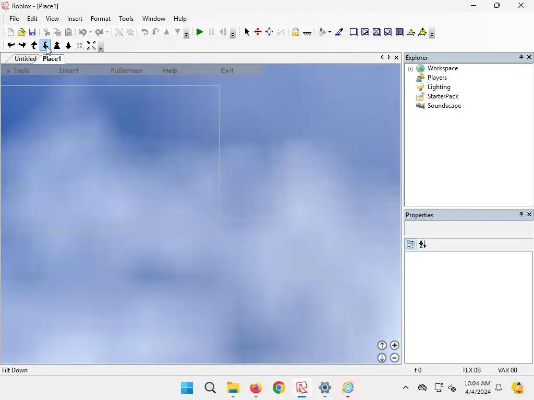Open the Tools menu in the menu bar

click(x=126, y=19)
